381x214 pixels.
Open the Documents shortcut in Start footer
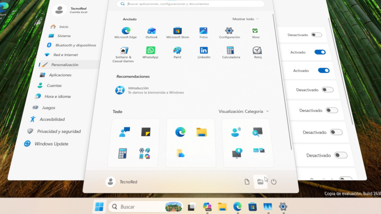(x=247, y=182)
